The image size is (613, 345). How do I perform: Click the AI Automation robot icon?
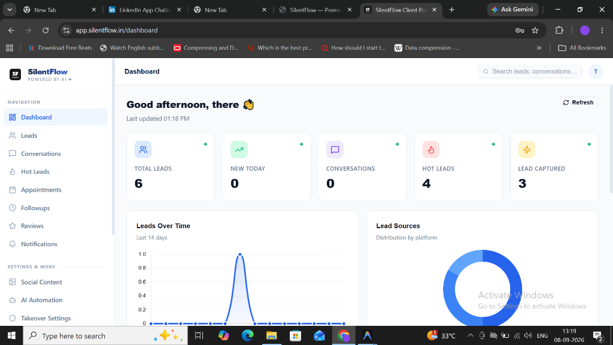tap(13, 300)
